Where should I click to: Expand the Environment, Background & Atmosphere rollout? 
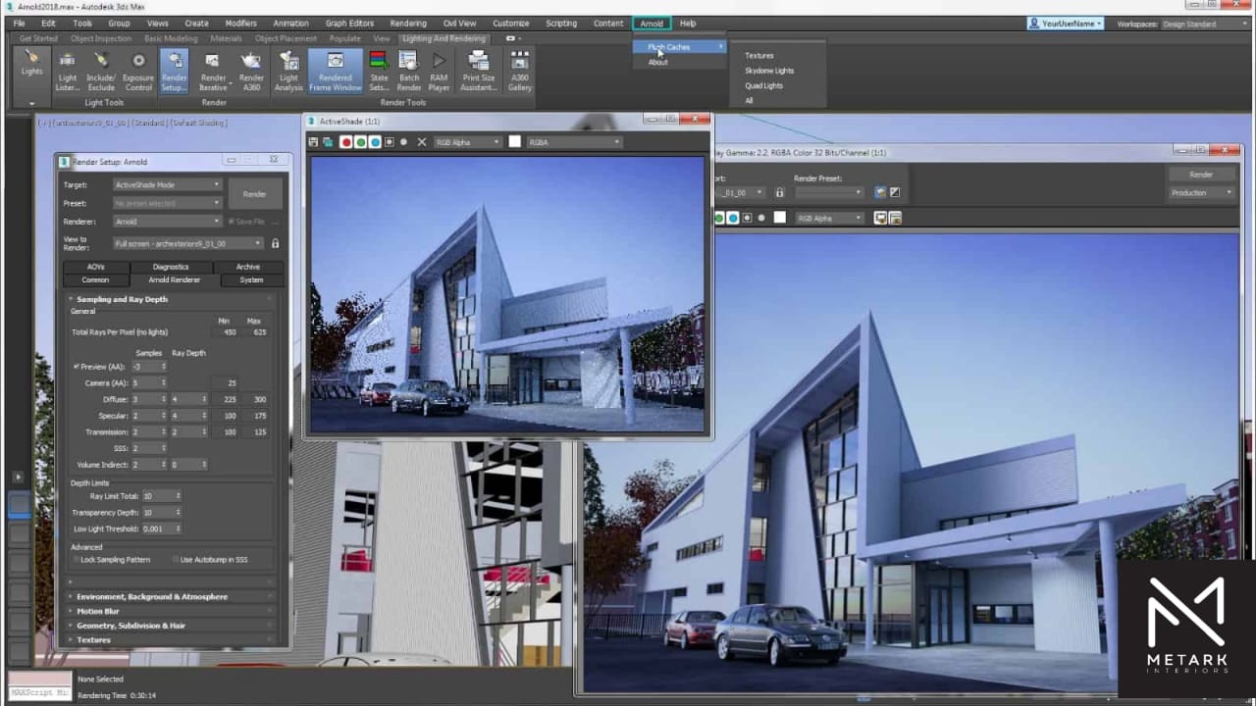pos(152,596)
